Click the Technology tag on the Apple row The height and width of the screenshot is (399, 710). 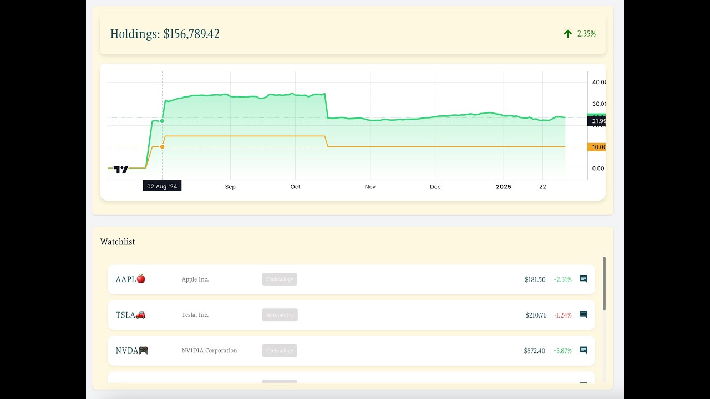pos(280,279)
